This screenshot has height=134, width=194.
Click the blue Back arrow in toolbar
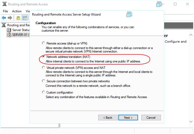[x=4, y=18]
